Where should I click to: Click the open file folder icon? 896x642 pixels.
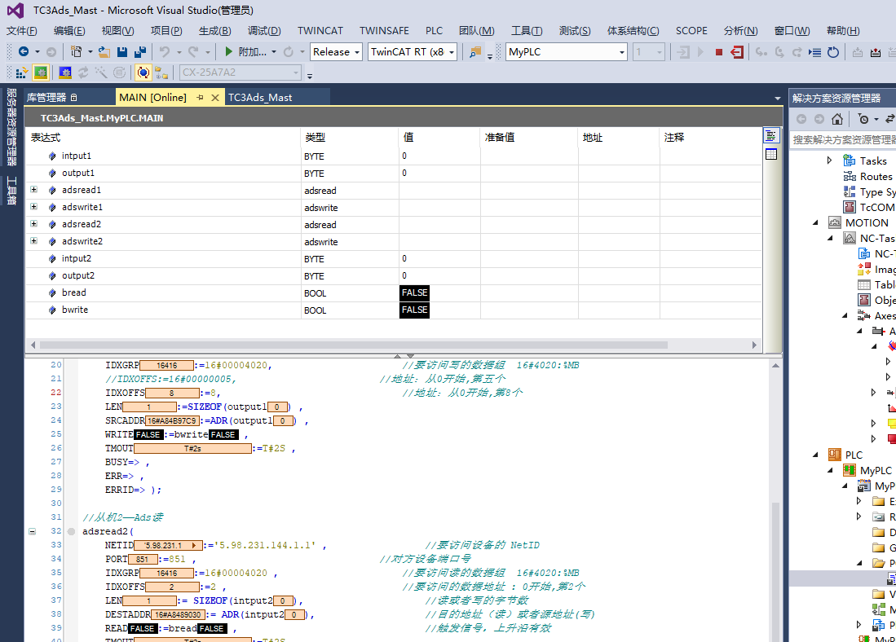tap(104, 52)
